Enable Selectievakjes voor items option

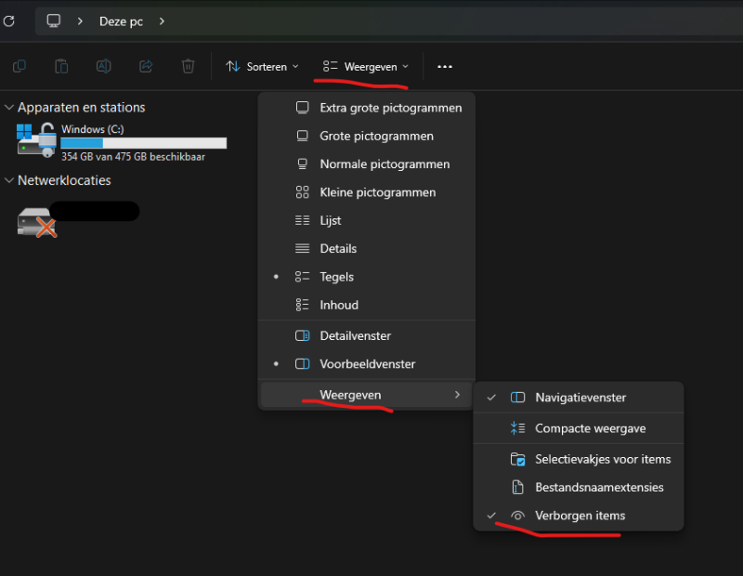pos(602,459)
